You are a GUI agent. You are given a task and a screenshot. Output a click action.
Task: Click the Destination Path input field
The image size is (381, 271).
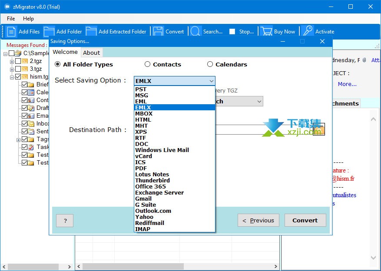point(264,129)
